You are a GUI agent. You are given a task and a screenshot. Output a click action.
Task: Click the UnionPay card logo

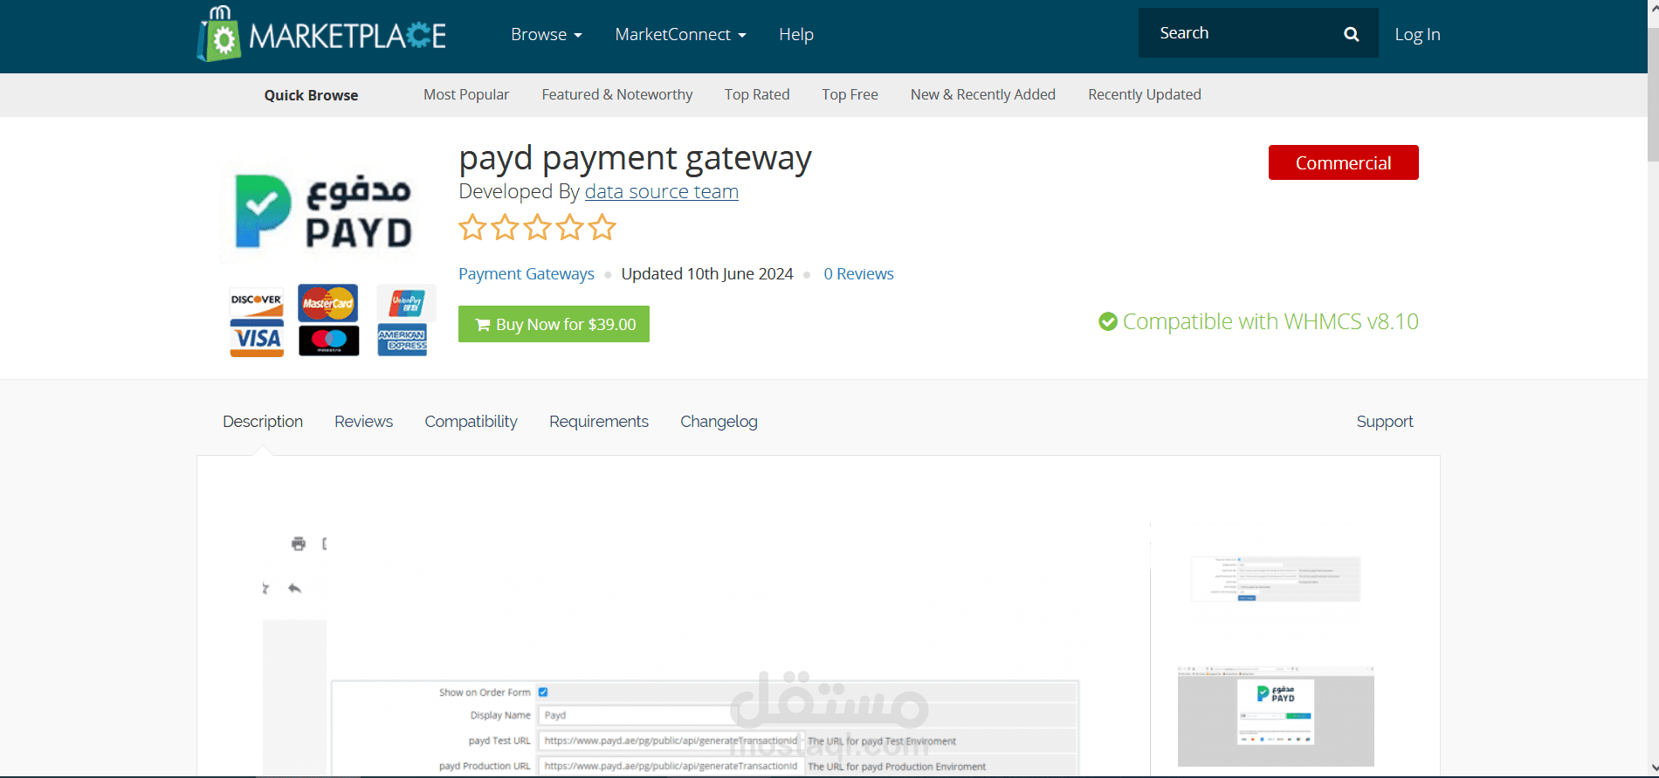pyautogui.click(x=406, y=303)
